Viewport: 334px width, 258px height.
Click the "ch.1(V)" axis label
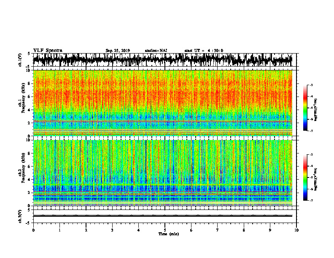pyautogui.click(x=20, y=60)
